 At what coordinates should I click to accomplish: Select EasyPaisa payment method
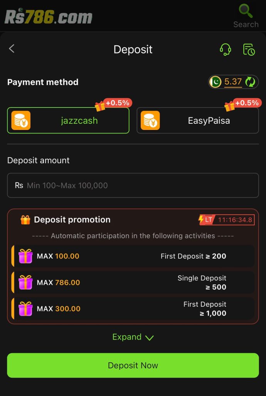197,121
